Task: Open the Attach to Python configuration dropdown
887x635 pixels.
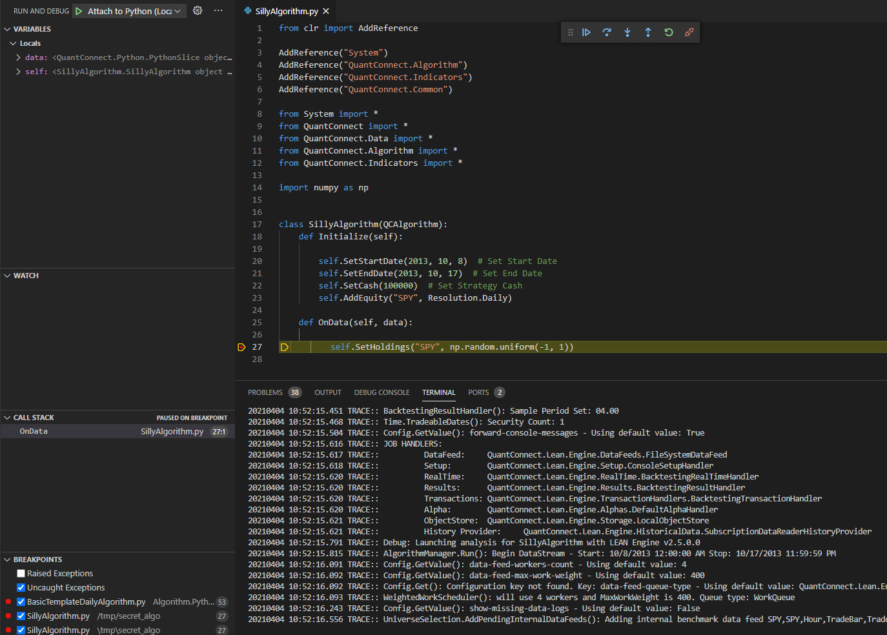Action: point(135,11)
